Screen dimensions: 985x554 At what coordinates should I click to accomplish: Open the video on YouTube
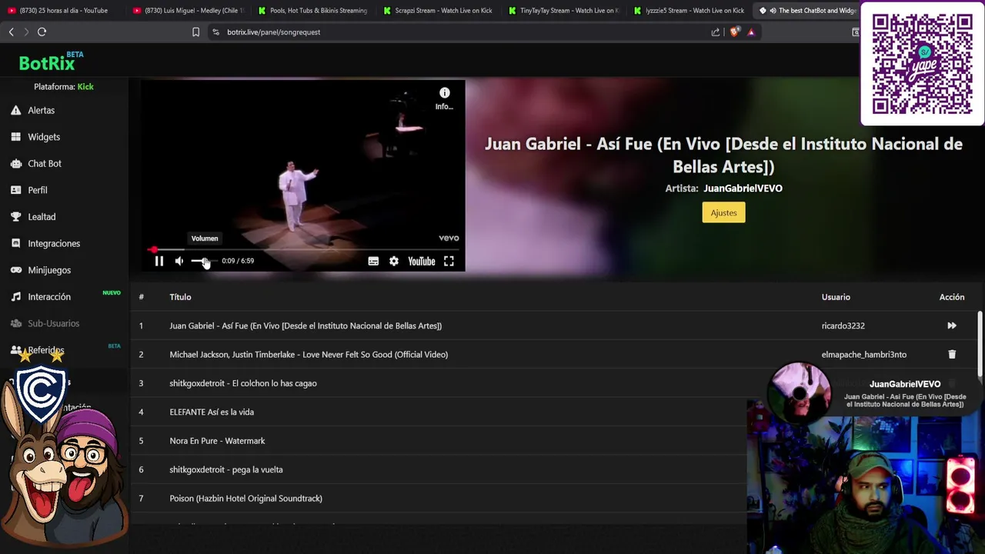point(422,261)
